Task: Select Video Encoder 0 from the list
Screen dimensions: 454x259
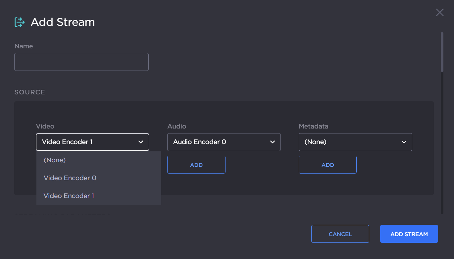Action: (x=70, y=178)
